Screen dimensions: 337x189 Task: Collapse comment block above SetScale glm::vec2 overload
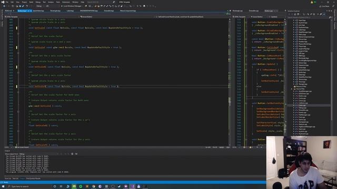click(18, 34)
